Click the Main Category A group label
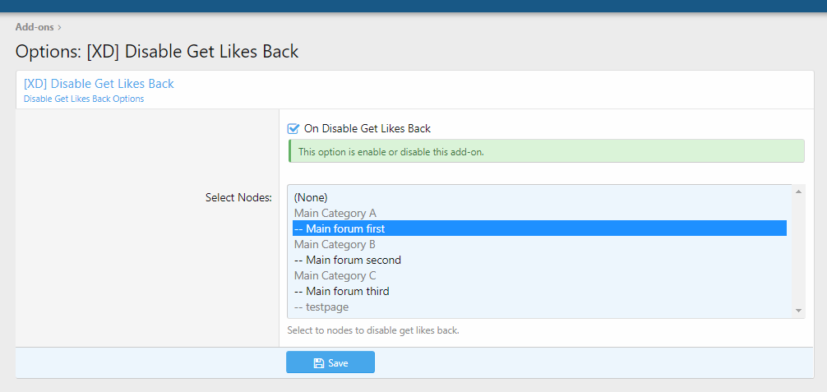Screen dimensions: 827x392 [335, 213]
